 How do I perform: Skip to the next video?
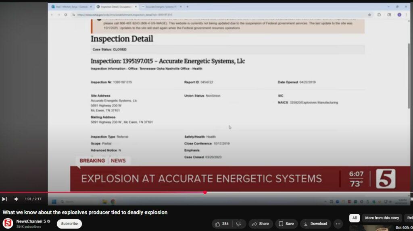click(x=4, y=199)
